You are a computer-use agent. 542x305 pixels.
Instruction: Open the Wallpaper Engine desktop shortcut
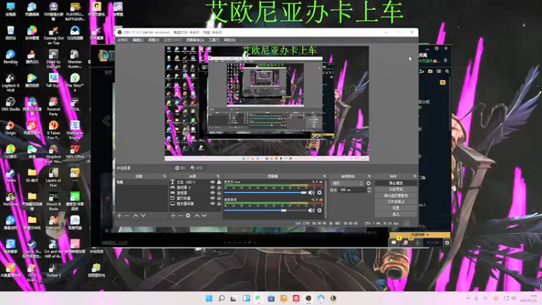[x=75, y=129]
